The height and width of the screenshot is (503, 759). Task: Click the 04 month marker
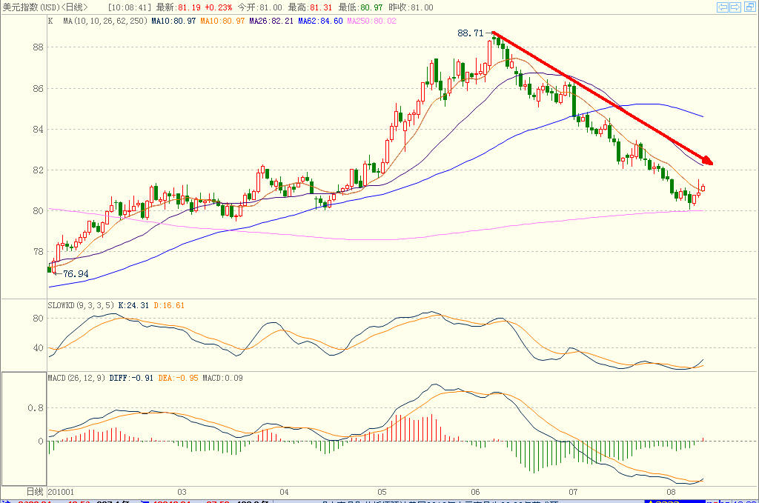coord(284,492)
